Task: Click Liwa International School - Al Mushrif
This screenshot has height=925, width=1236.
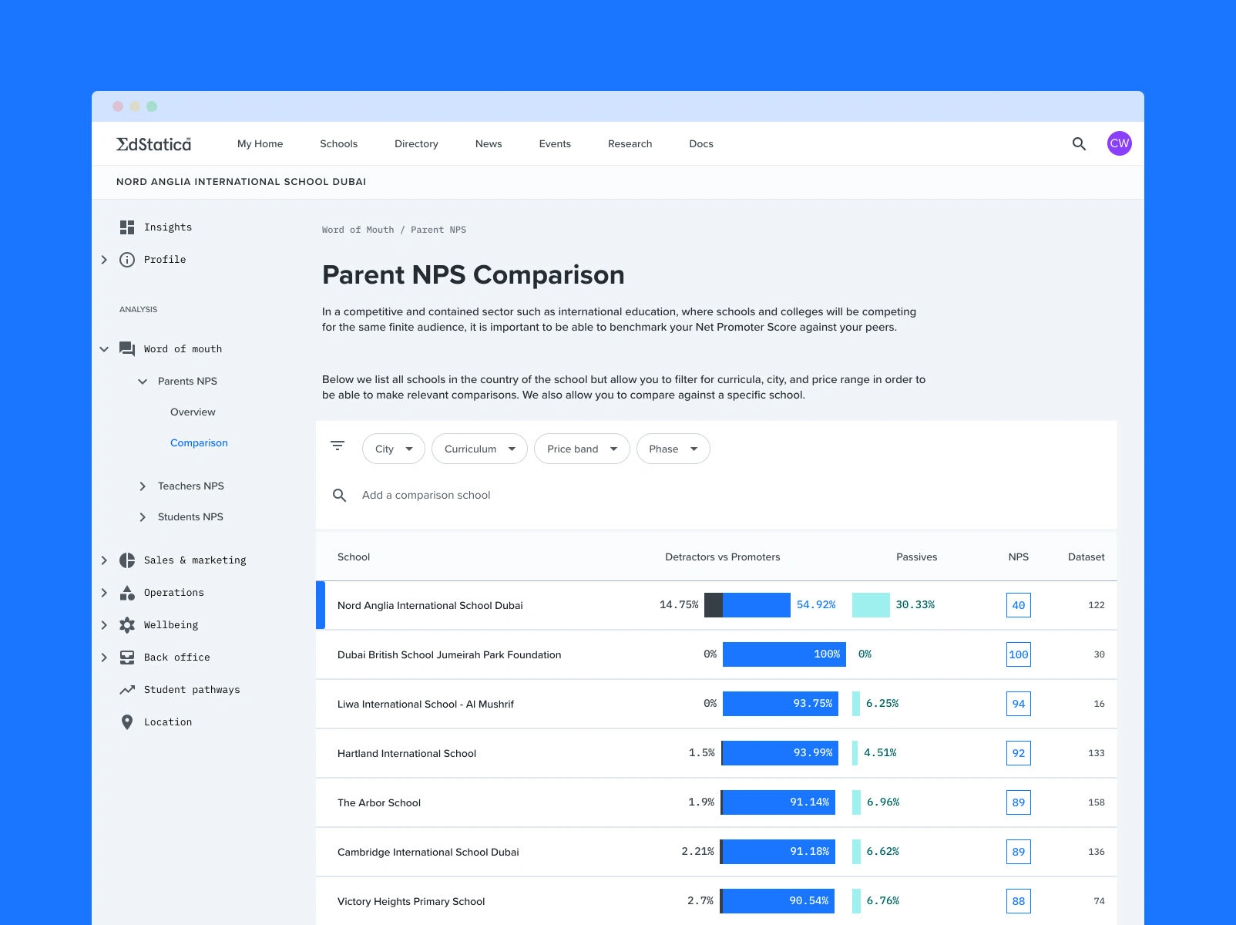Action: [425, 705]
